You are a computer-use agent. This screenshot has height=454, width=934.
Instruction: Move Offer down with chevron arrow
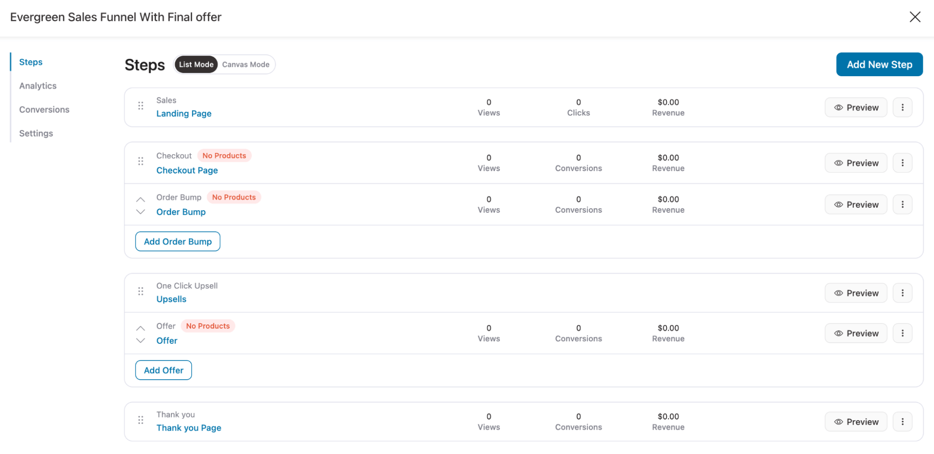pyautogui.click(x=141, y=341)
